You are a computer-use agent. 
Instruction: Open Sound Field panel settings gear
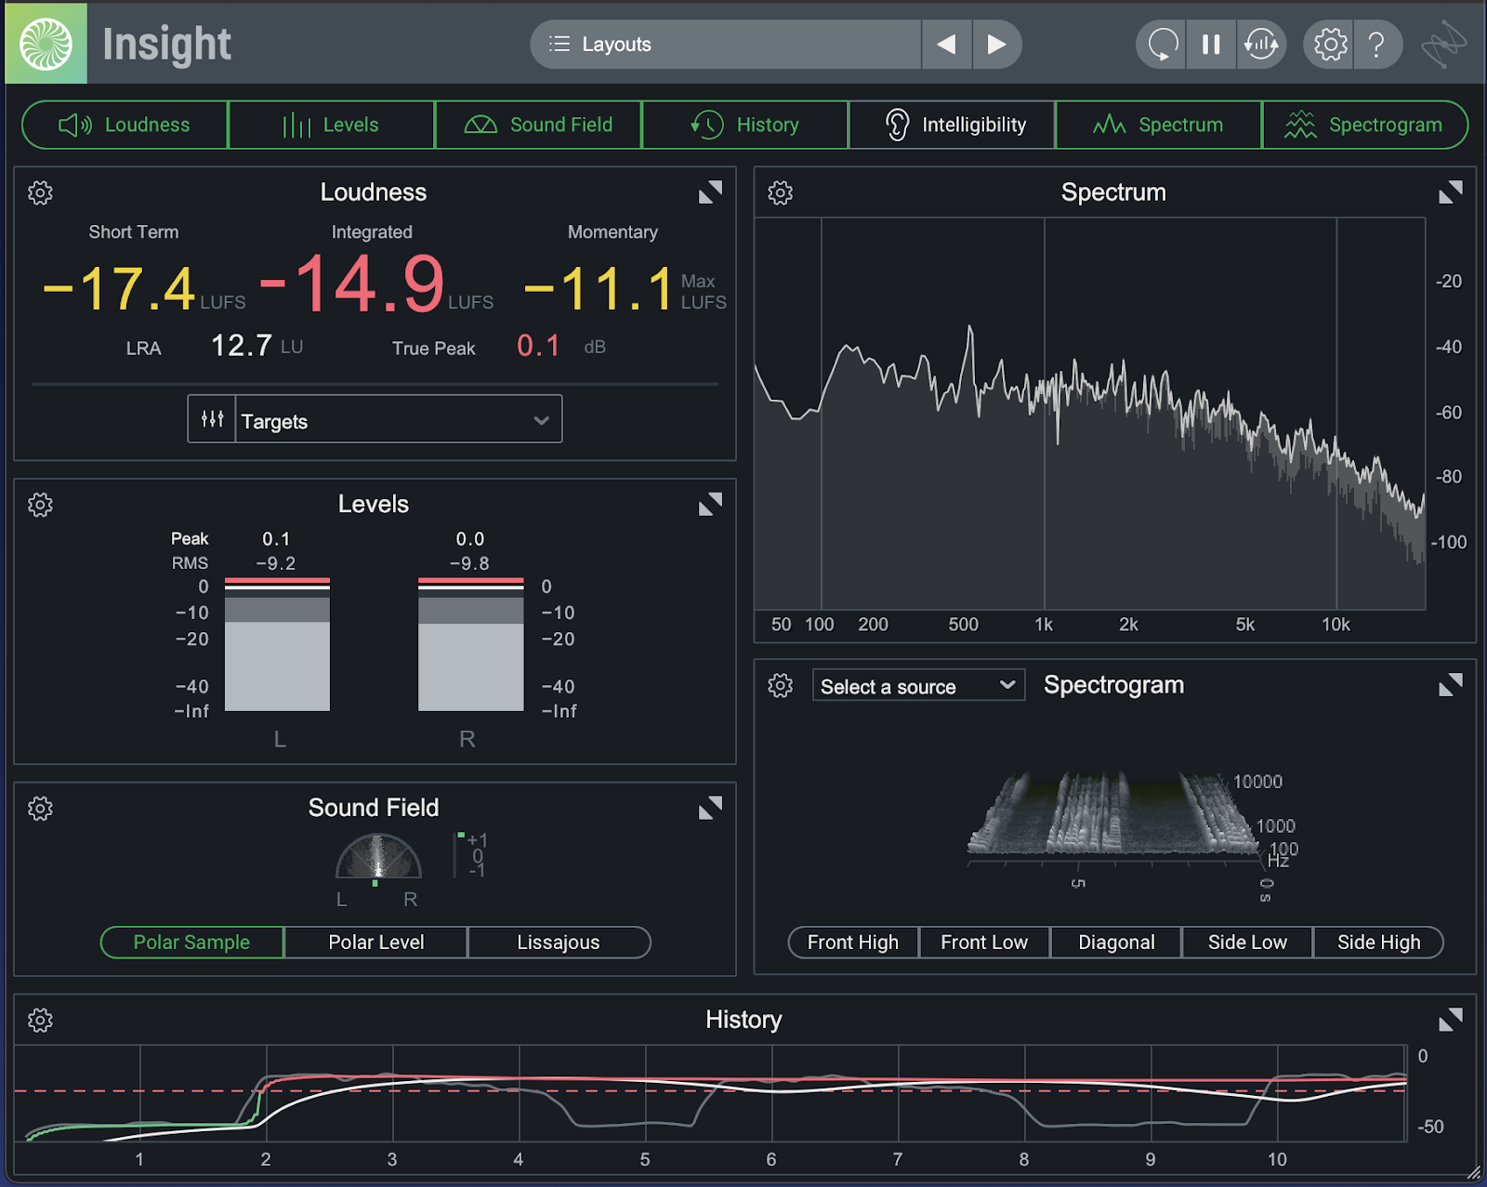[40, 808]
